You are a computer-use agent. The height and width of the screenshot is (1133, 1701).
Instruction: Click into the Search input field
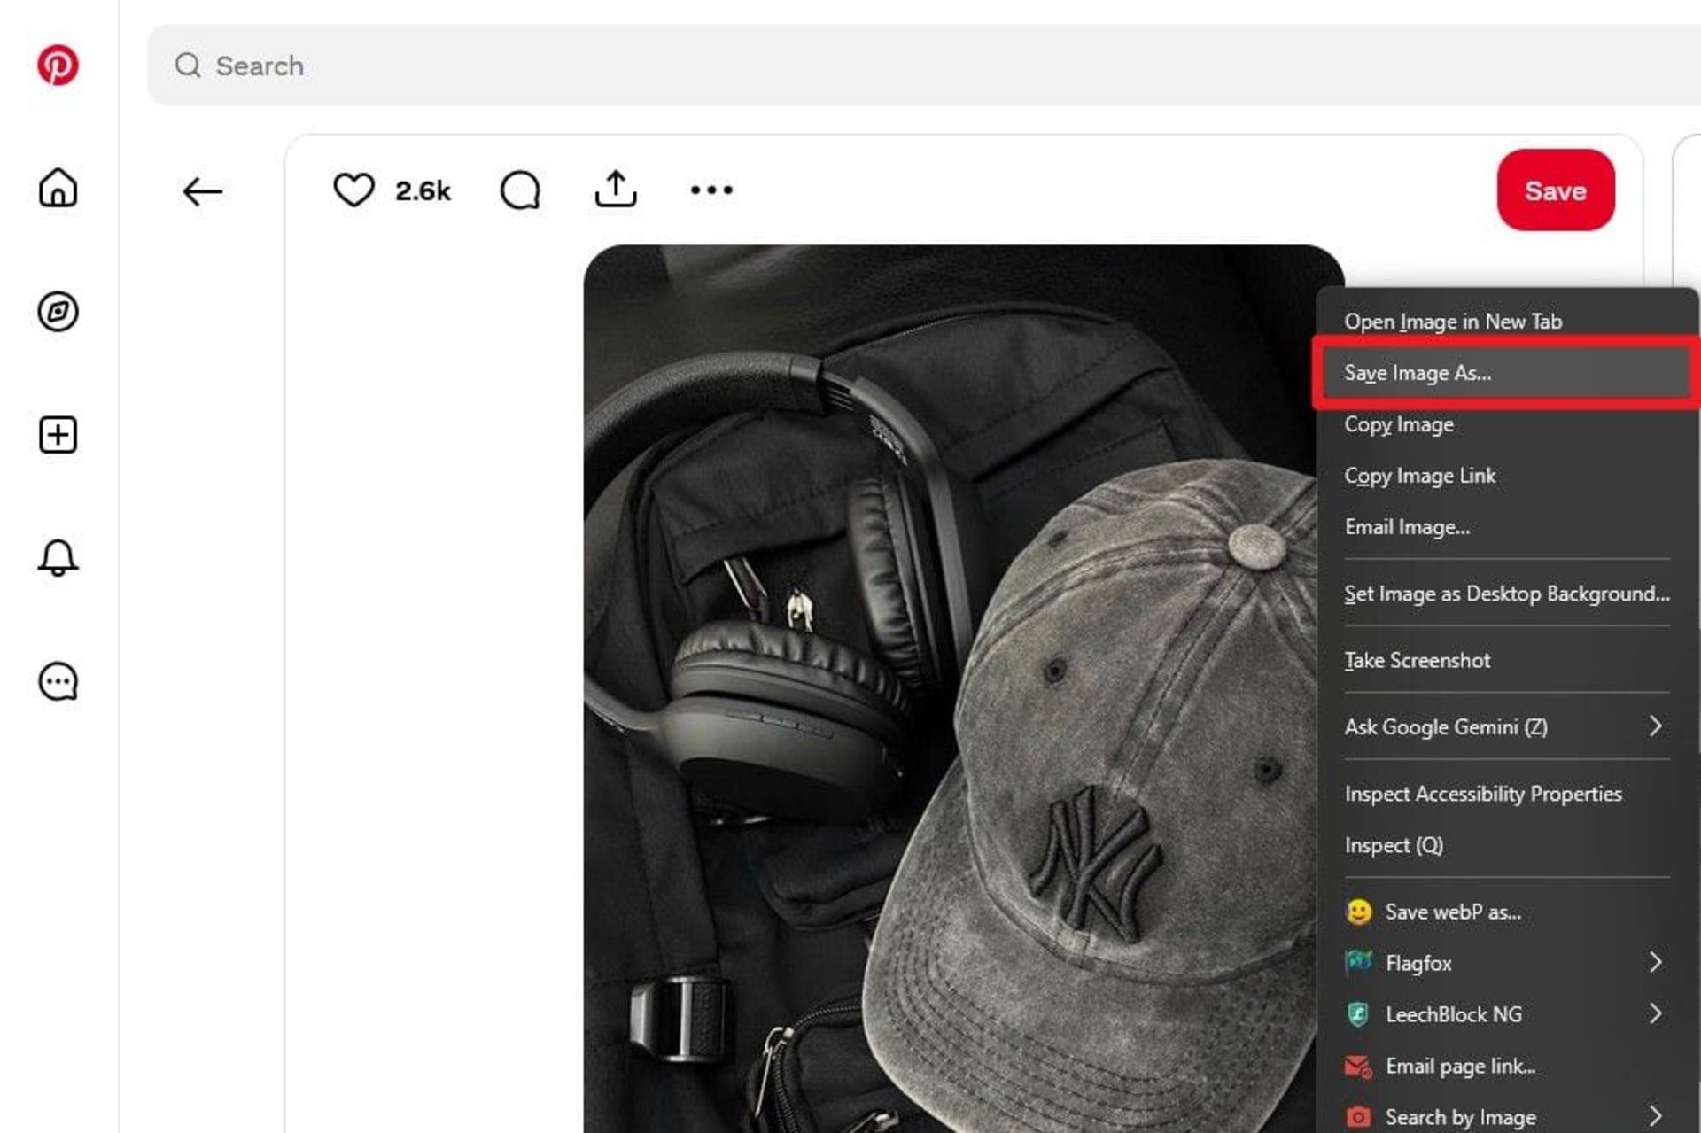(921, 66)
